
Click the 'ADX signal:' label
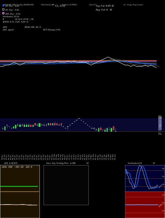(8, 30)
